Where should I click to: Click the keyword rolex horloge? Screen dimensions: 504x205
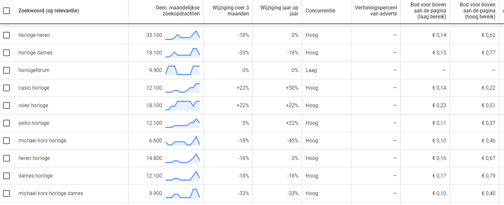pyautogui.click(x=33, y=105)
